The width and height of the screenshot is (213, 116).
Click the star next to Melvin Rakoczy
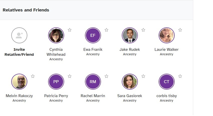[33, 76]
